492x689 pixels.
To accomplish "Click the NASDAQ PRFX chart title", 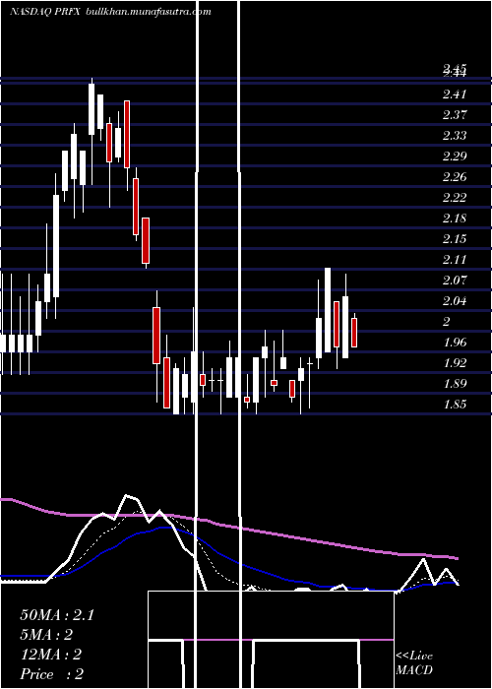I will pyautogui.click(x=45, y=12).
